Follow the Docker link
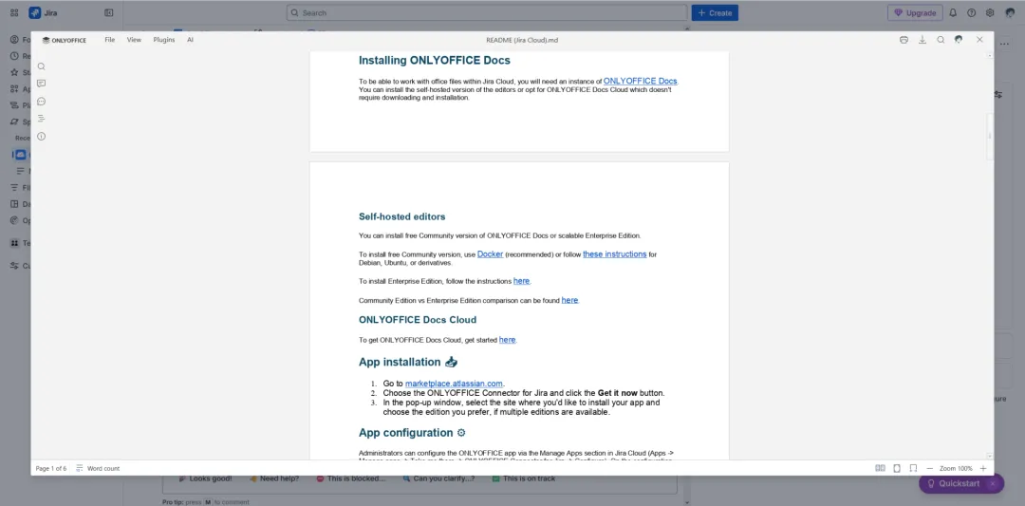Image resolution: width=1025 pixels, height=506 pixels. (x=491, y=253)
